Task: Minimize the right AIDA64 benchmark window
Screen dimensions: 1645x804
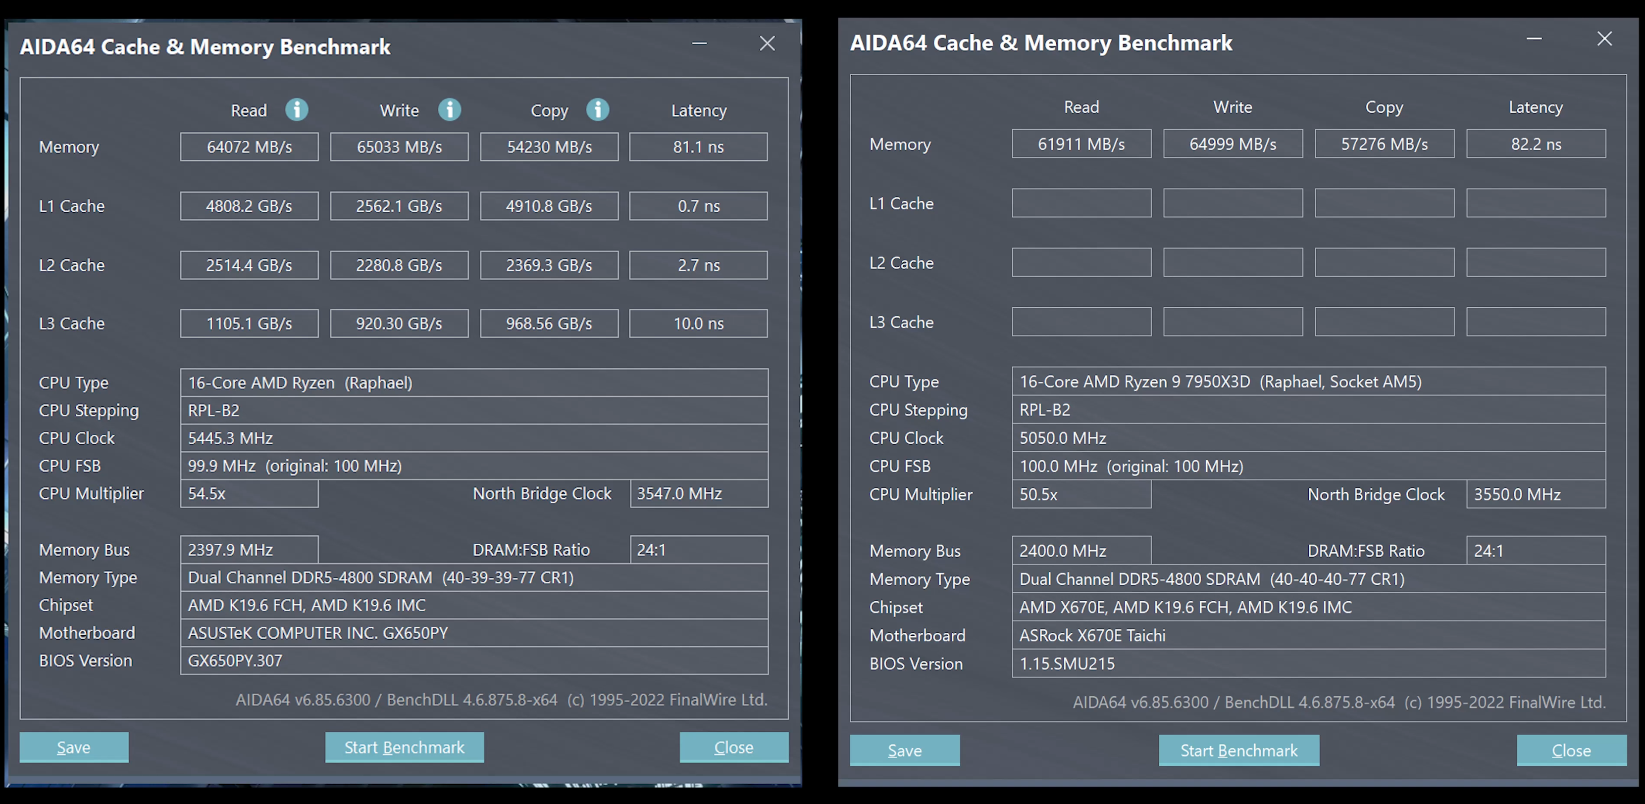Action: pos(1534,39)
